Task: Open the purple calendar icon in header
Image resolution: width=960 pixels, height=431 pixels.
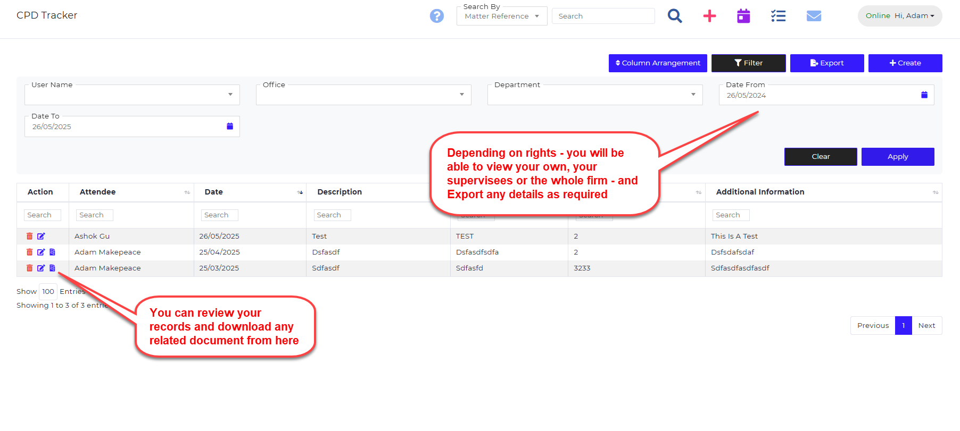Action: click(x=743, y=16)
